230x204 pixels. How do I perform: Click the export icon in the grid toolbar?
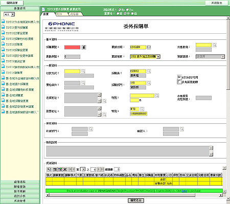coord(60,169)
